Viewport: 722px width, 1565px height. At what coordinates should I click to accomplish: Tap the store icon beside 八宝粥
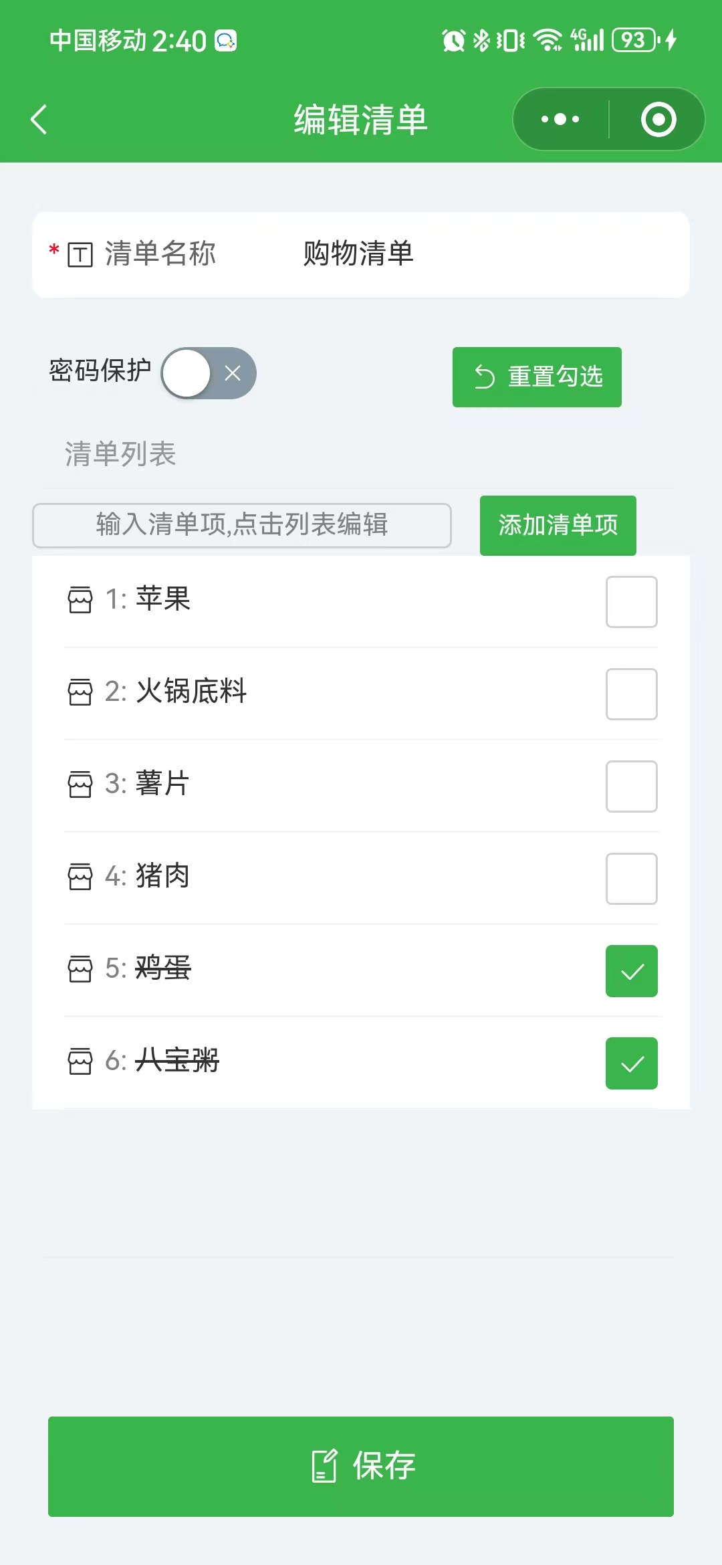(80, 1061)
